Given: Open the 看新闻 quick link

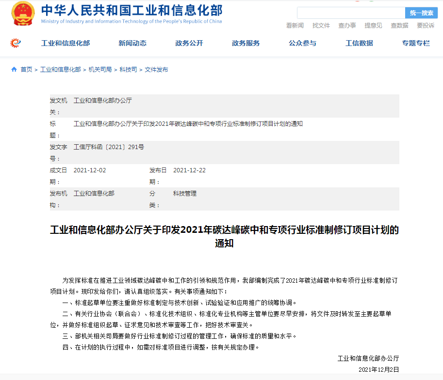Looking at the screenshot, I should [295, 26].
